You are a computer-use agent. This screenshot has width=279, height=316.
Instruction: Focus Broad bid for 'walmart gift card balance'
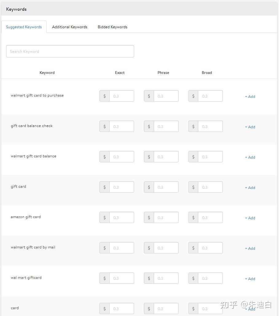tap(210, 157)
